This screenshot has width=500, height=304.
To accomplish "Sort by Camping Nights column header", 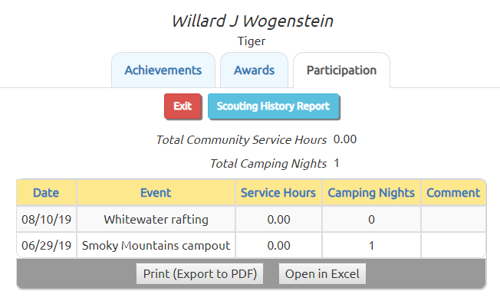I will [x=371, y=193].
